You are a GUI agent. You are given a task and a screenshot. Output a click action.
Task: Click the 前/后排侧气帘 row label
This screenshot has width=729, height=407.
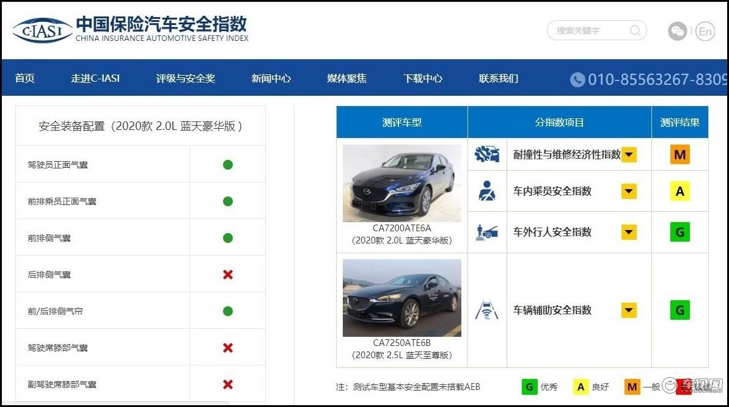click(x=56, y=311)
